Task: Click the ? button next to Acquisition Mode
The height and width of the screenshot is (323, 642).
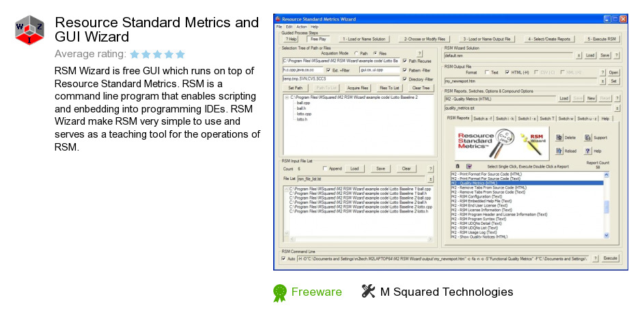Action: point(419,54)
